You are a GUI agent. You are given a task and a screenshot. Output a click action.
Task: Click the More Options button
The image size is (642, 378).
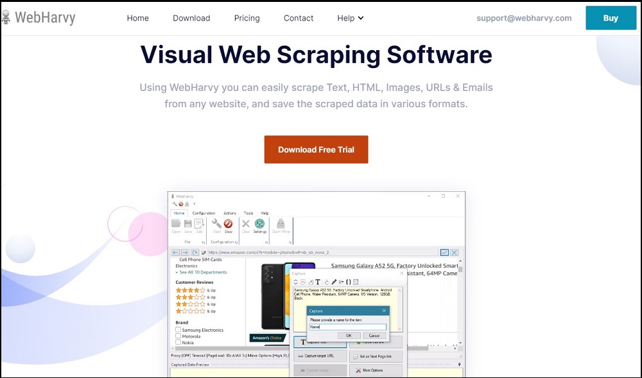(376, 370)
